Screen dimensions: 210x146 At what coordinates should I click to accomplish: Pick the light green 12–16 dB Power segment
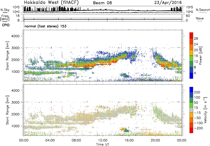click(x=191, y=59)
